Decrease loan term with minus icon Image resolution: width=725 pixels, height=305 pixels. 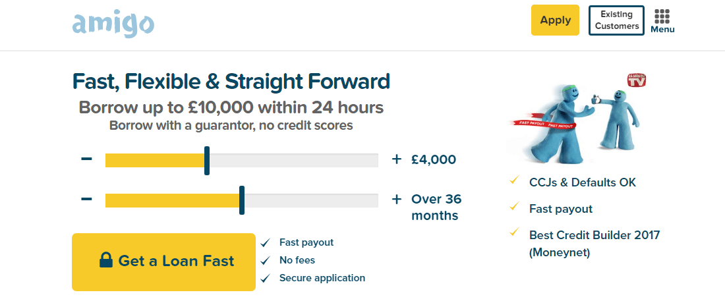coord(86,199)
